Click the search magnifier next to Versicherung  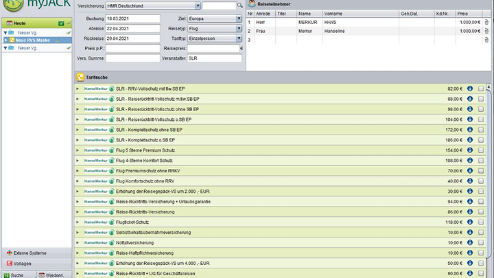click(240, 5)
